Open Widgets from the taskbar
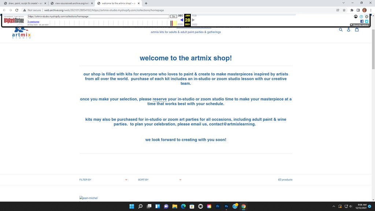Screen dimensions: 375x211 [x=157, y=206]
